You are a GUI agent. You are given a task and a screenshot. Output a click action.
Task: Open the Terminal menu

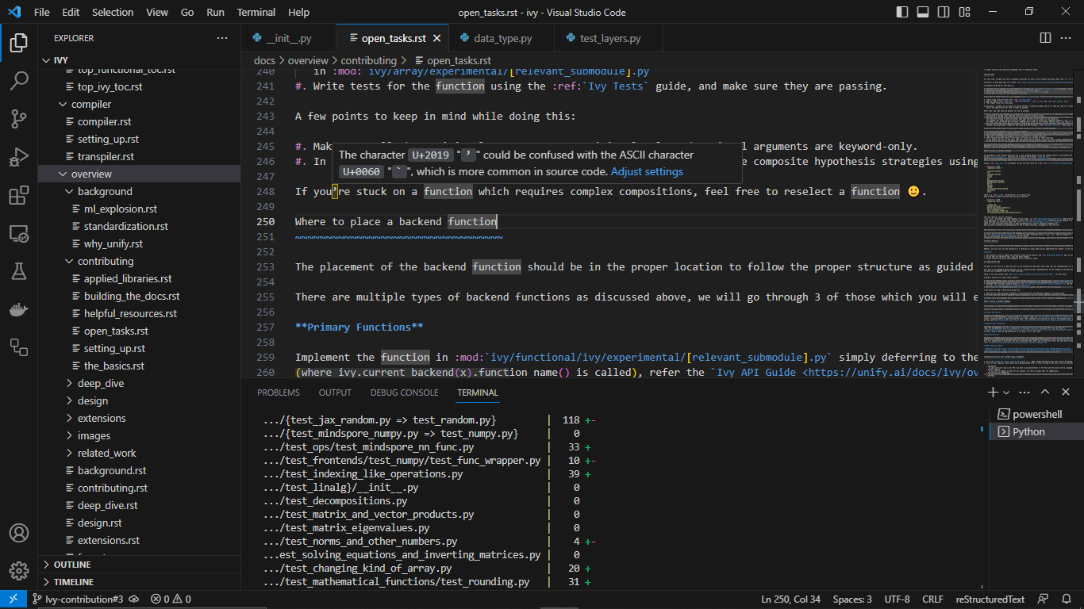pos(256,12)
